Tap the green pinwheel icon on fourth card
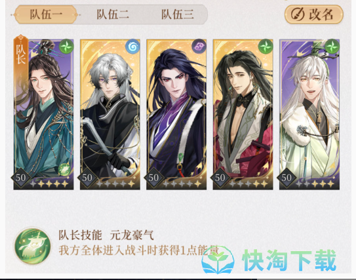This screenshot has width=356, height=280. pos(266,47)
